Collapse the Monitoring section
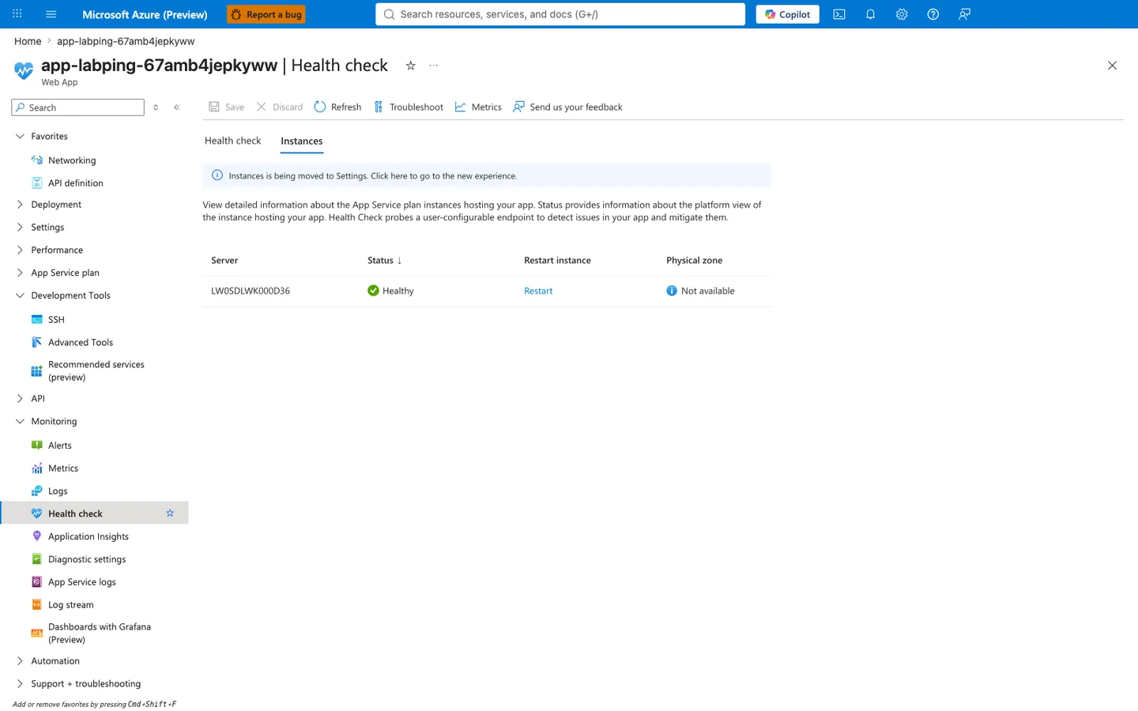Viewport: 1138px width, 711px height. [x=20, y=421]
